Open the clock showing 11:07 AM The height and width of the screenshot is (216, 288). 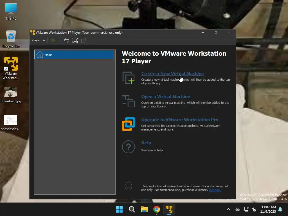[268, 209]
